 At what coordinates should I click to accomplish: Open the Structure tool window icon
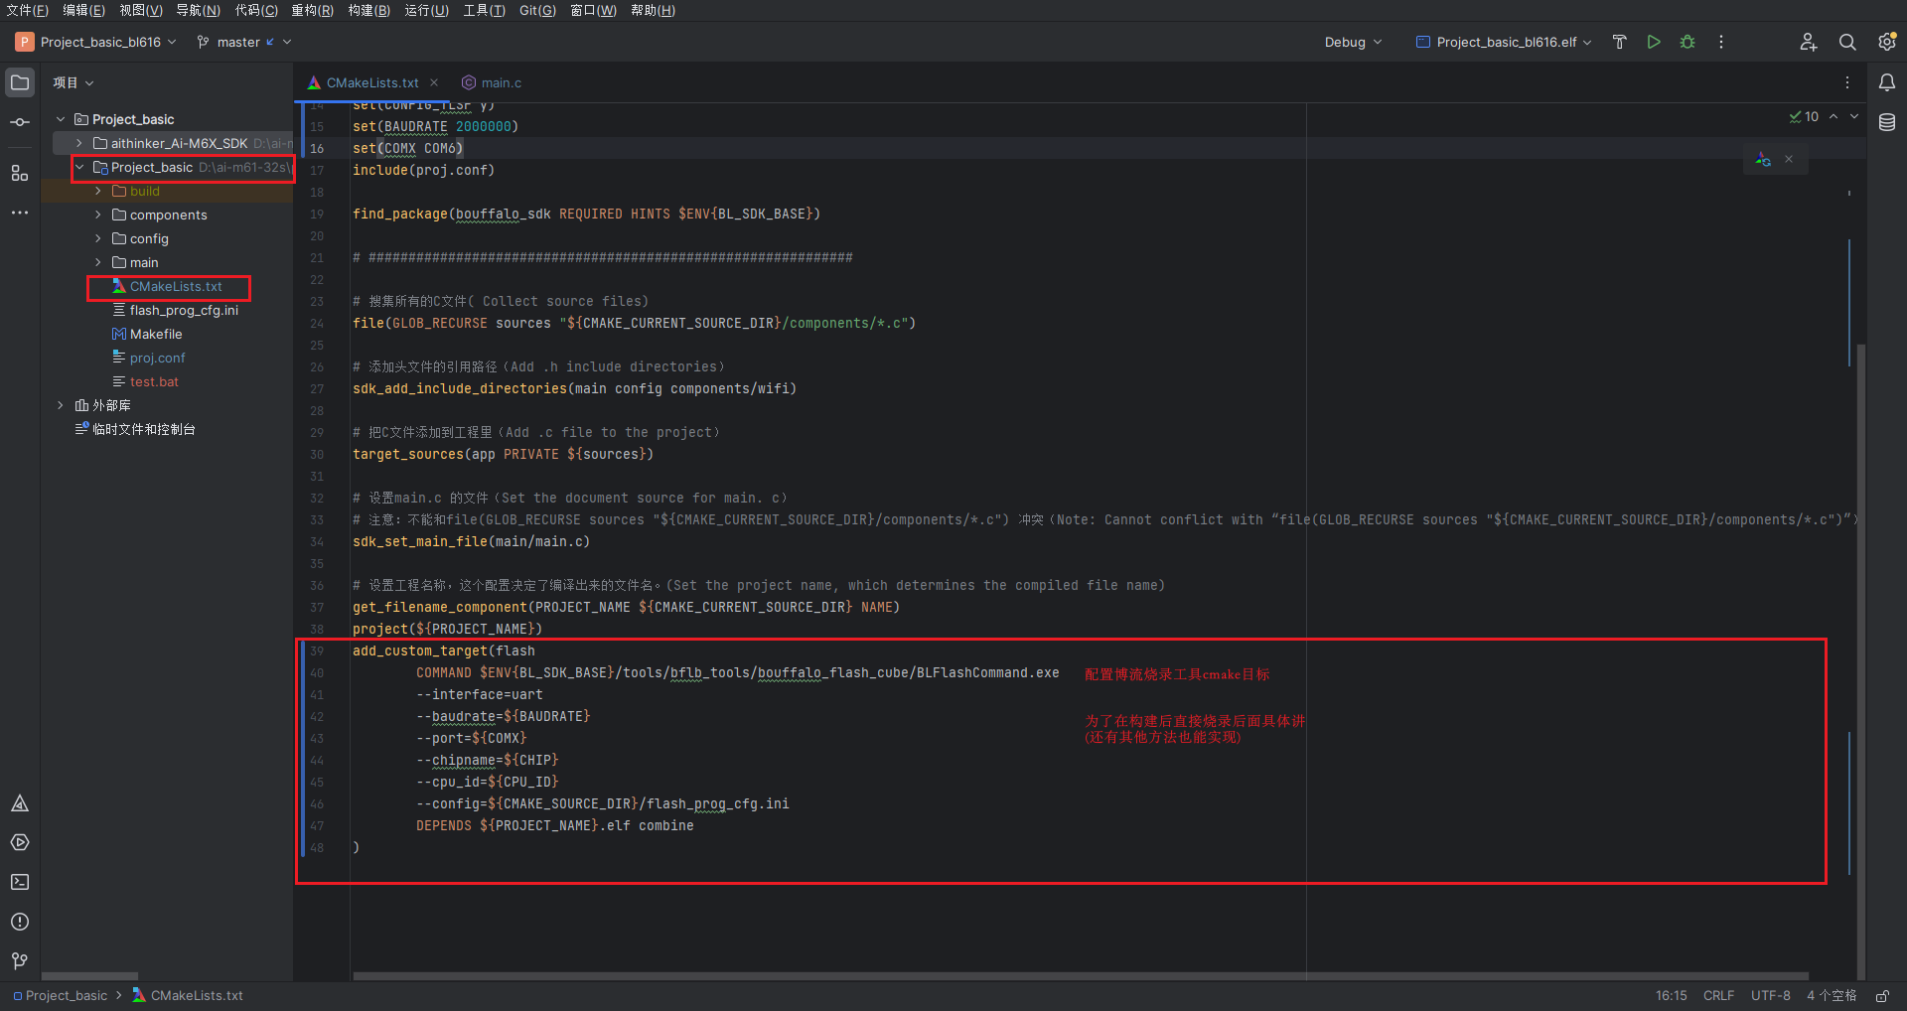tap(20, 173)
